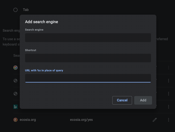Click the ecosia.org favicon icon

[x=15, y=120]
